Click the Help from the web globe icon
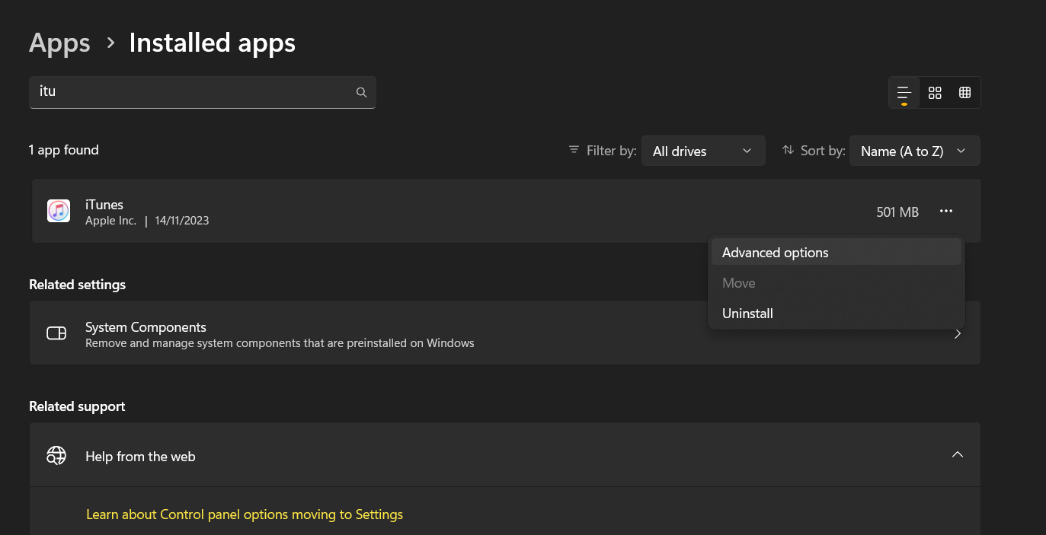This screenshot has width=1046, height=535. (x=56, y=455)
